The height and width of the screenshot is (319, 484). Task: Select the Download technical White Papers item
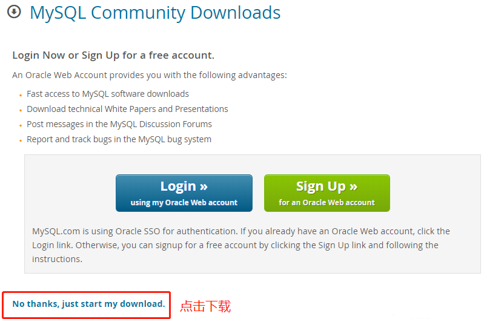click(x=127, y=109)
